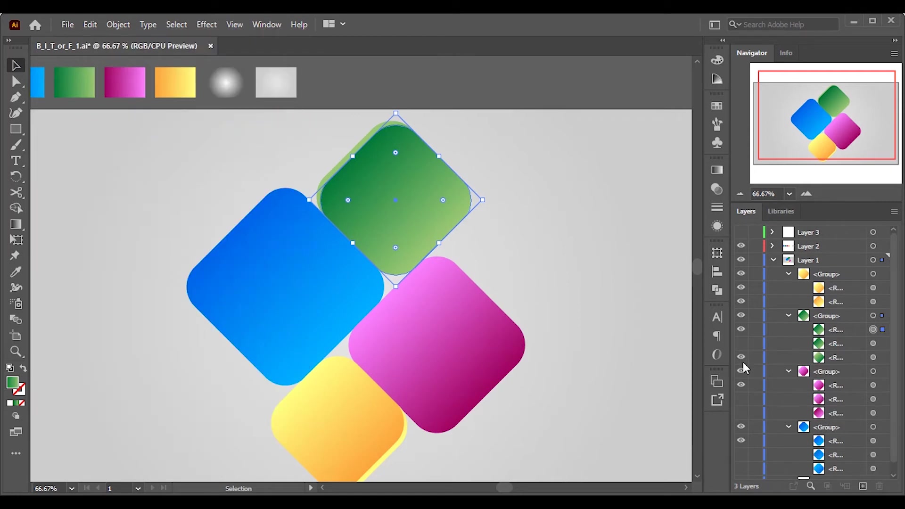The height and width of the screenshot is (509, 905).
Task: Open the Symbols panel club icon
Action: click(x=717, y=142)
